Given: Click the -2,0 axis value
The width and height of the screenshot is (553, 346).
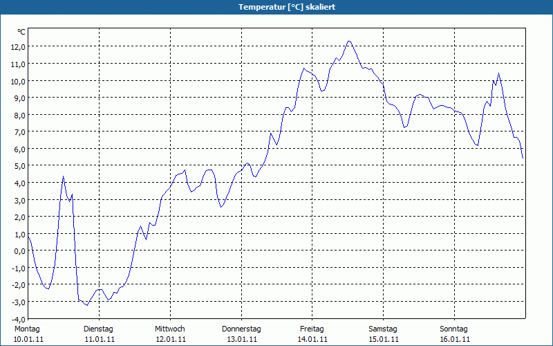Looking at the screenshot, I should (x=19, y=285).
